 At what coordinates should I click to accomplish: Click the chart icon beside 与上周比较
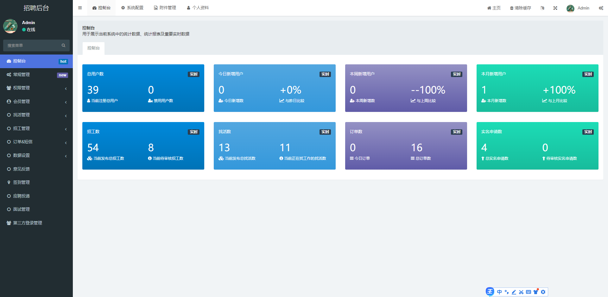point(413,101)
